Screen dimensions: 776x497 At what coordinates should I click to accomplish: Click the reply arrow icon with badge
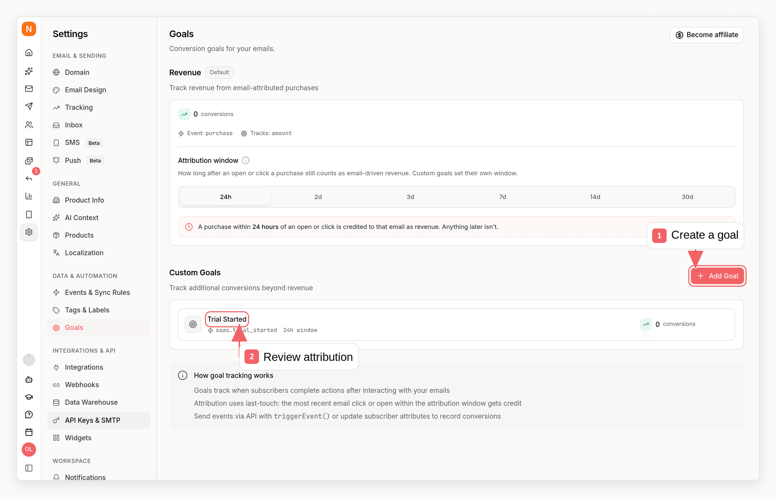pyautogui.click(x=29, y=178)
